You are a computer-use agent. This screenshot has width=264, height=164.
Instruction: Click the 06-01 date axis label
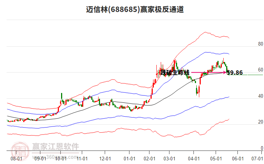pyautogui.click(x=238, y=159)
